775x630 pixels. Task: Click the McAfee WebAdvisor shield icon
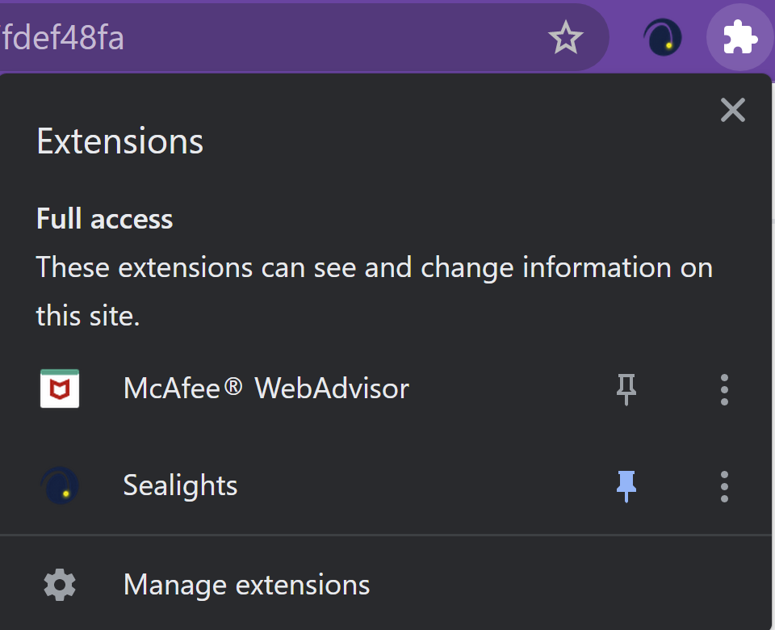[60, 388]
